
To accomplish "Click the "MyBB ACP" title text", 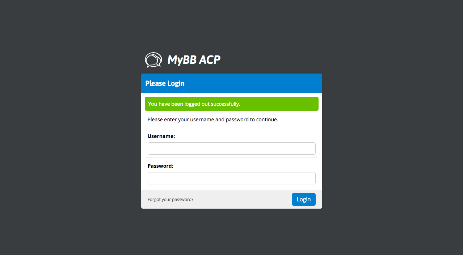I will [194, 60].
